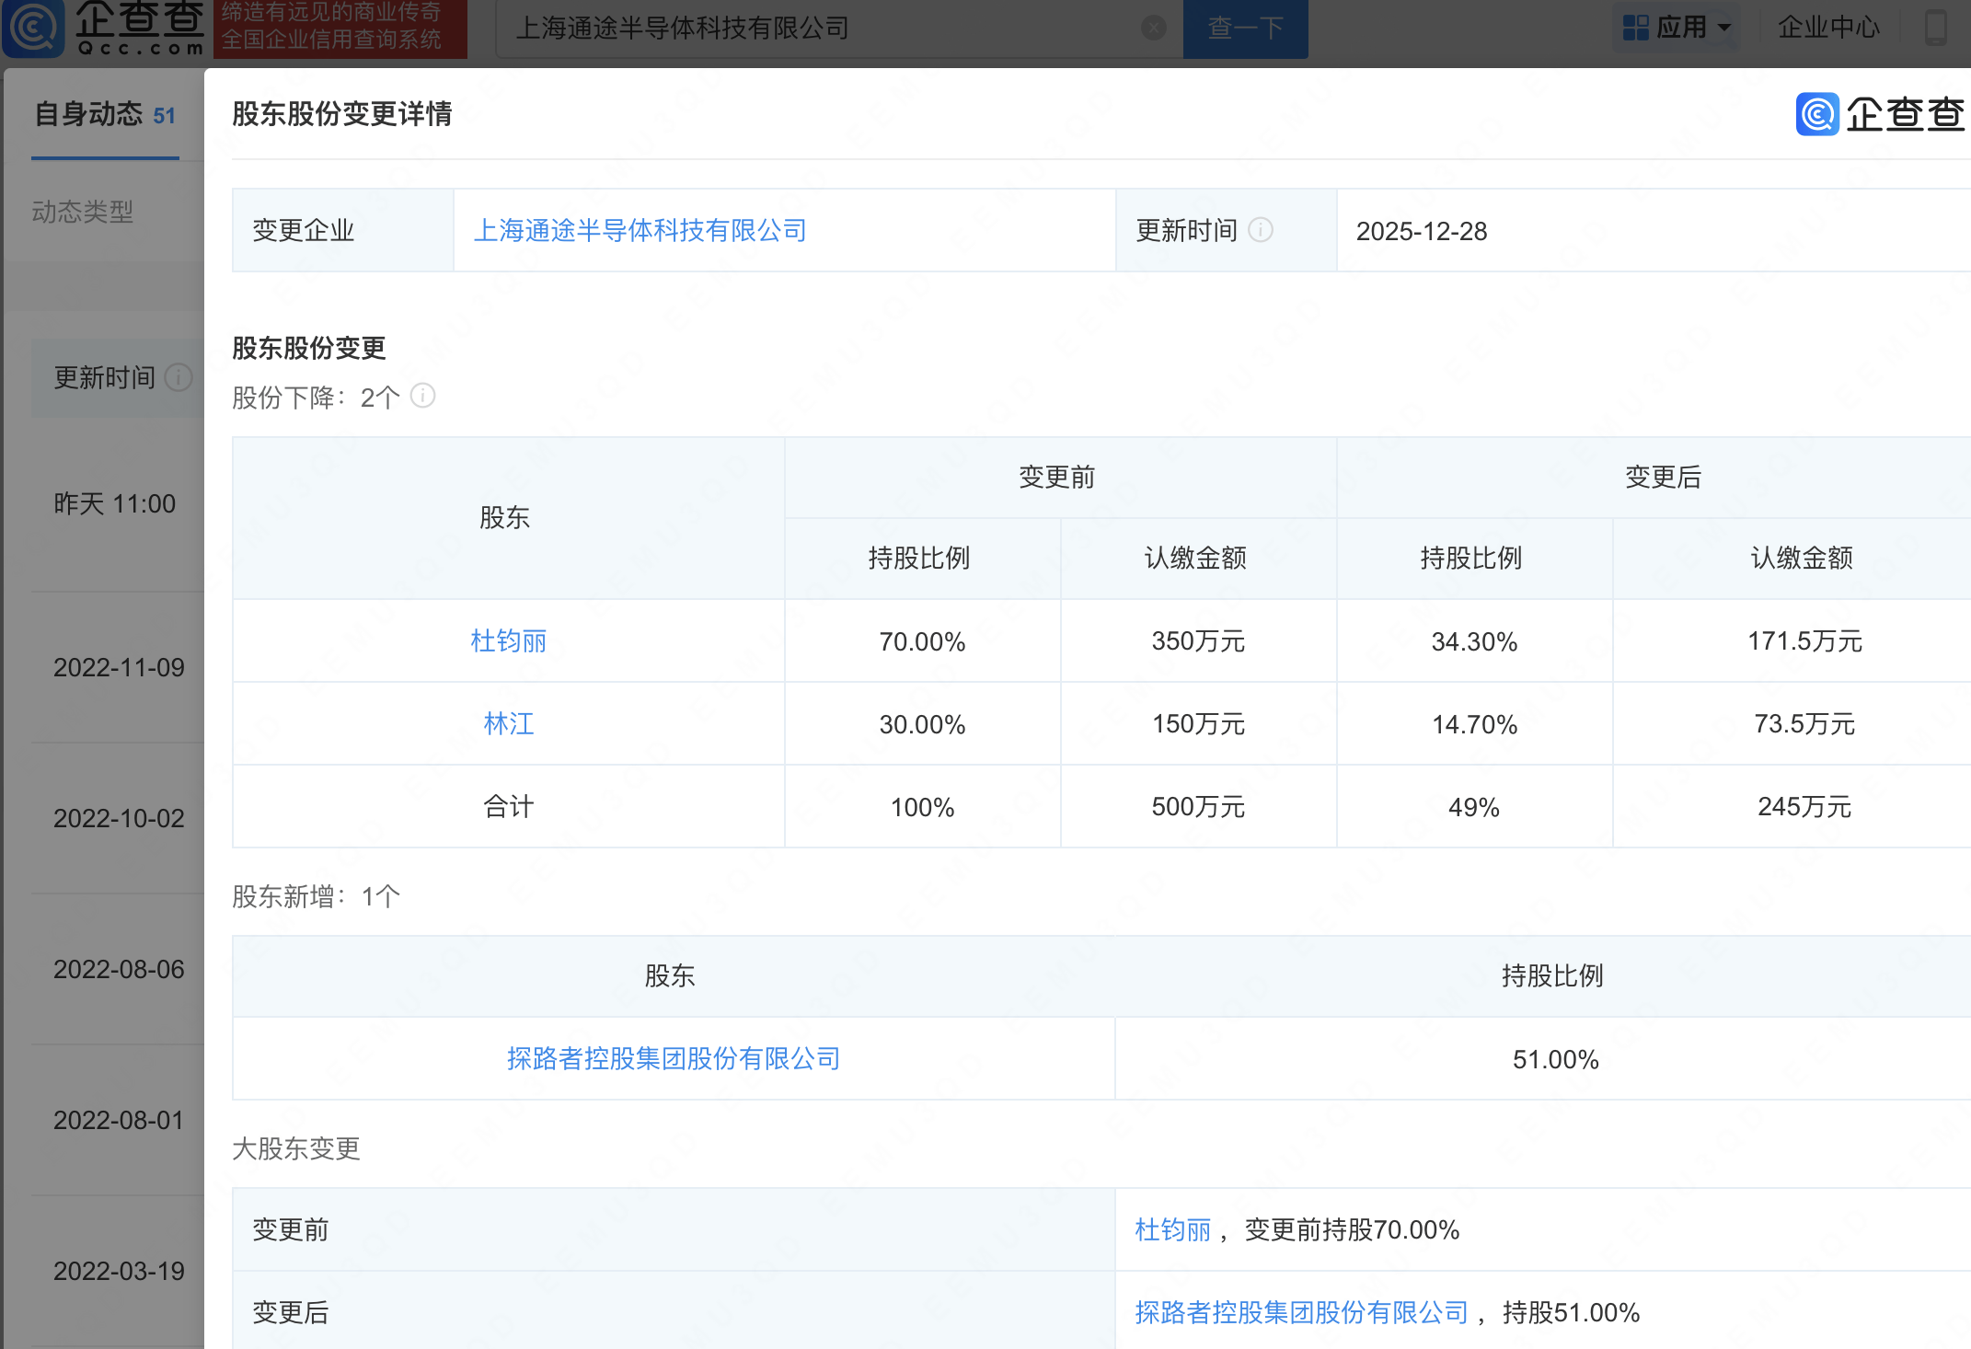Click the 企查查 logo in dialog corner

pyautogui.click(x=1880, y=115)
